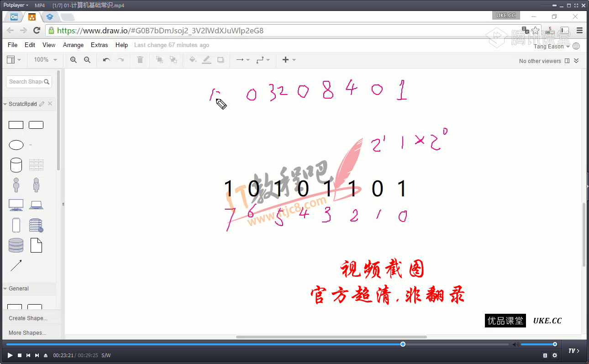The width and height of the screenshot is (589, 364).
Task: Skip to the next video
Action: coord(37,355)
